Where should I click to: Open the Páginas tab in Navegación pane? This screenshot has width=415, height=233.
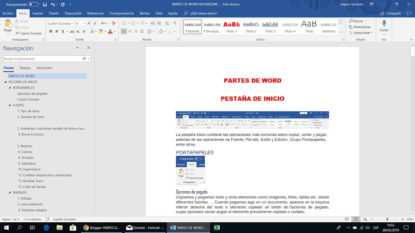click(x=25, y=68)
